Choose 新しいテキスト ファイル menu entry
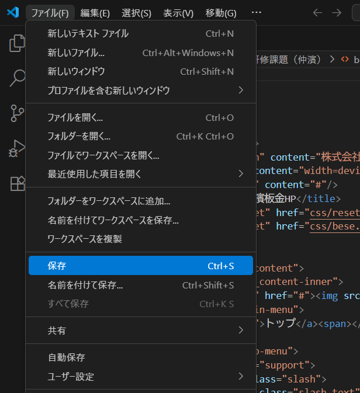 pyautogui.click(x=88, y=34)
